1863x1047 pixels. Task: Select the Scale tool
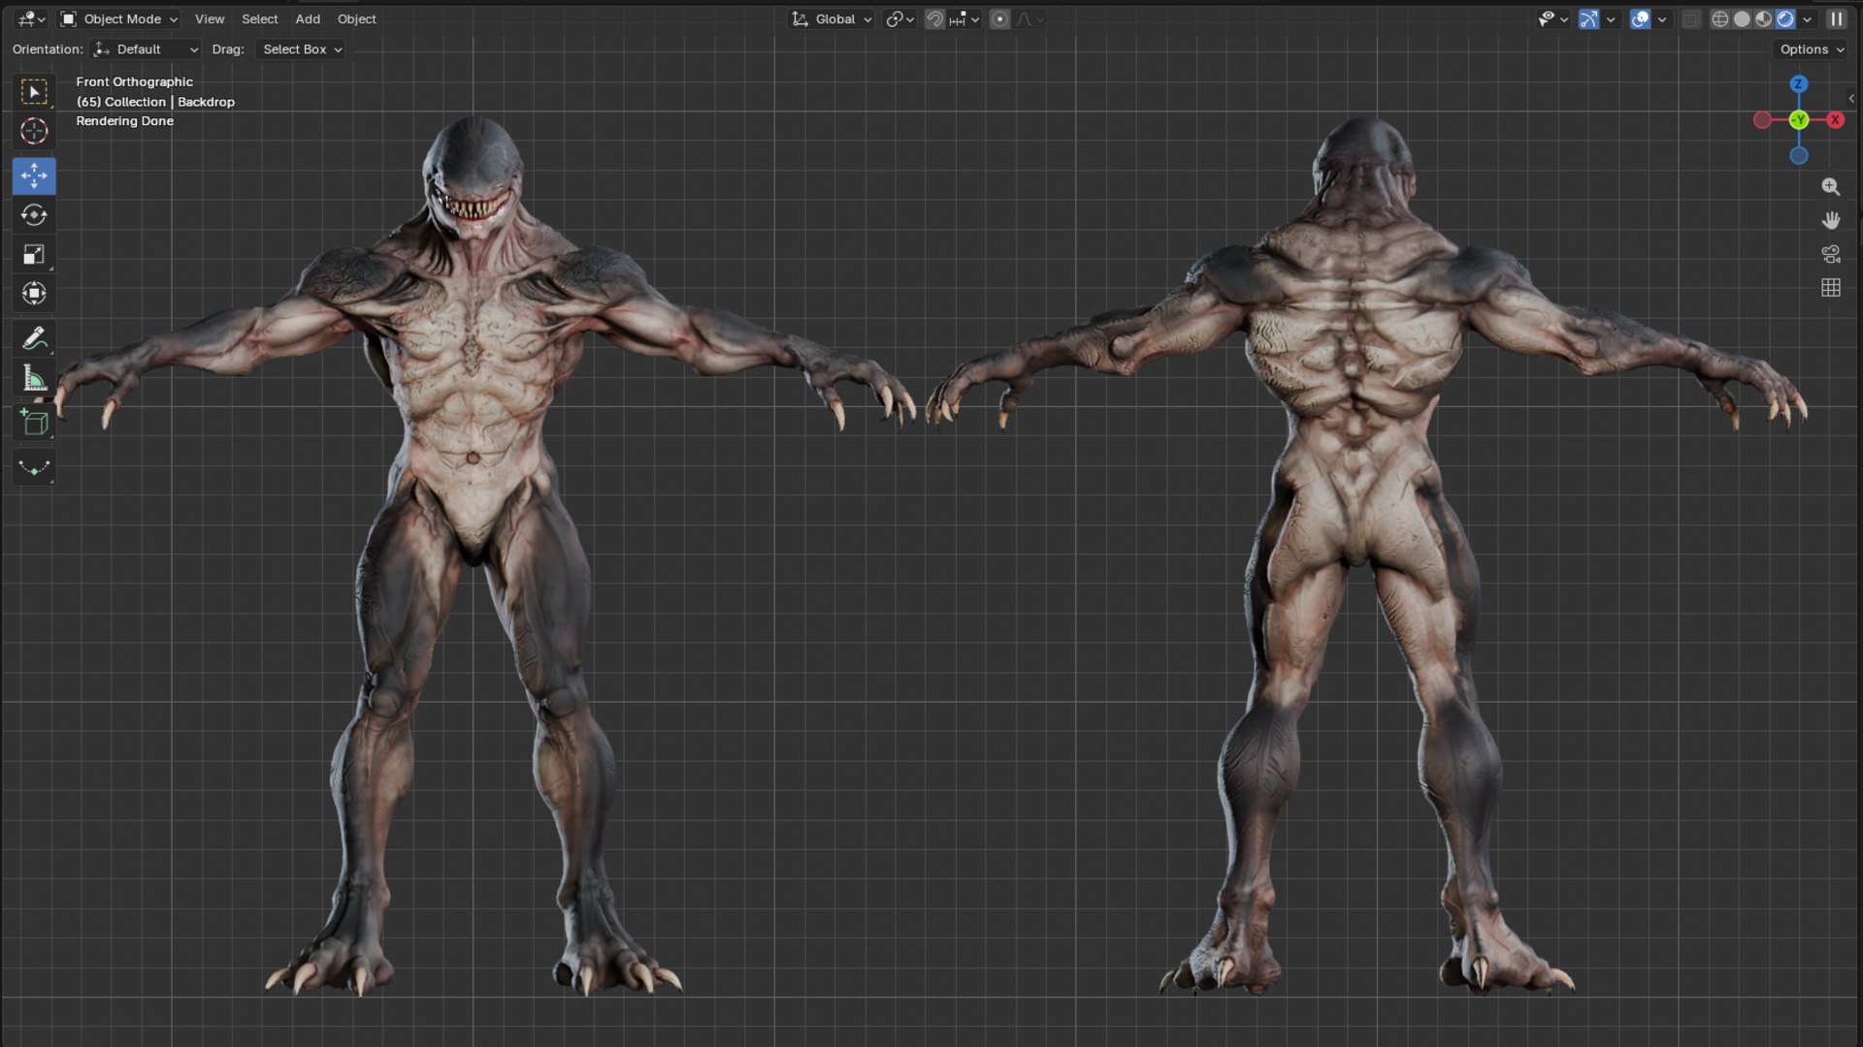(34, 254)
